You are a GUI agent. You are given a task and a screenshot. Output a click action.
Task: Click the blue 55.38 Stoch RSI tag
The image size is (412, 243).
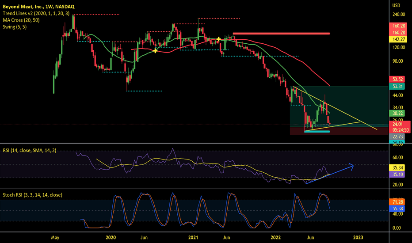[x=397, y=209]
